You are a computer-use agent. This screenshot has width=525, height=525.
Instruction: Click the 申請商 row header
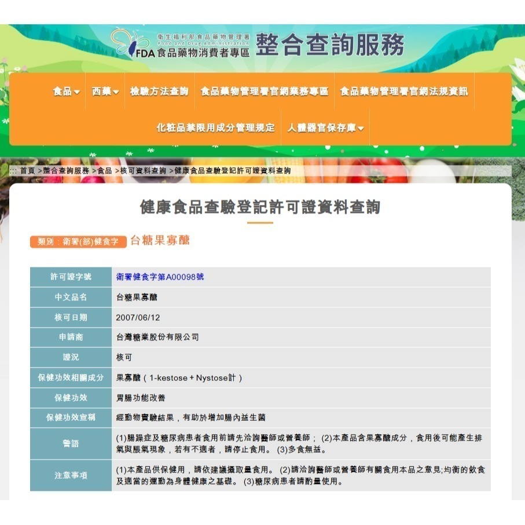[x=71, y=337]
